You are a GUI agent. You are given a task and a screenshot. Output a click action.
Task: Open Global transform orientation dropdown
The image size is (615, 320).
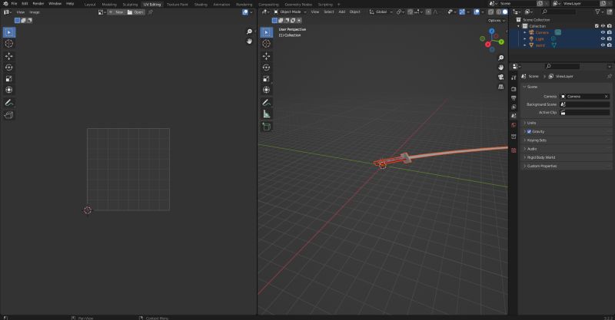(x=381, y=12)
